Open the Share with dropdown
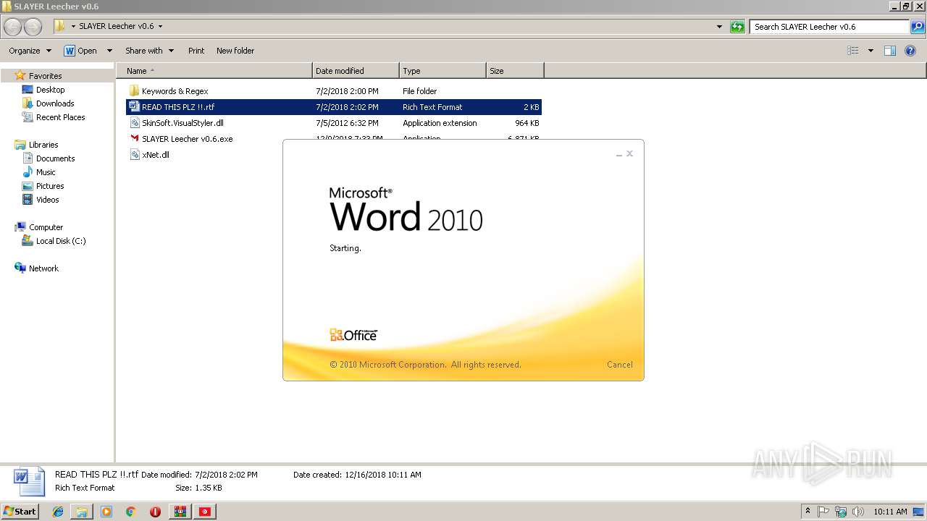Screen dimensions: 927x521 pyautogui.click(x=149, y=51)
